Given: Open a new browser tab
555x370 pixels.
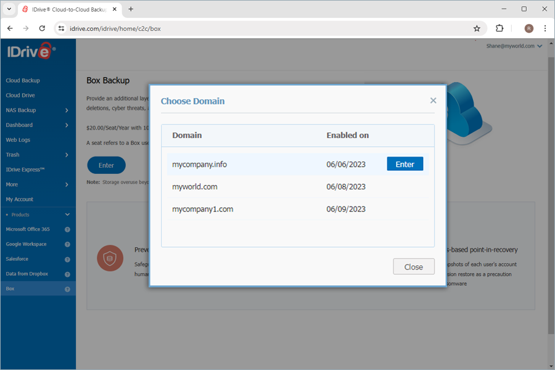Looking at the screenshot, I should (x=131, y=9).
